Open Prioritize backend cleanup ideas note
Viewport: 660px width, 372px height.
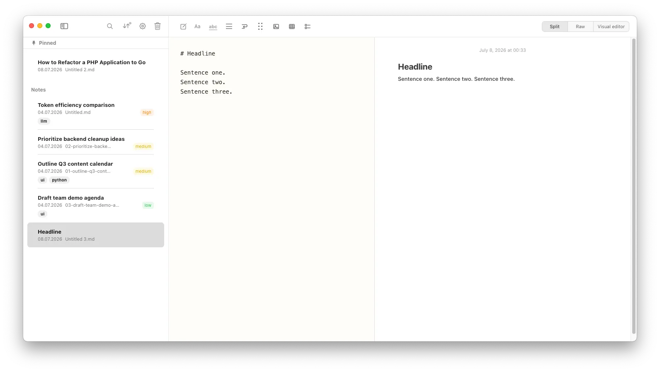coord(96,142)
